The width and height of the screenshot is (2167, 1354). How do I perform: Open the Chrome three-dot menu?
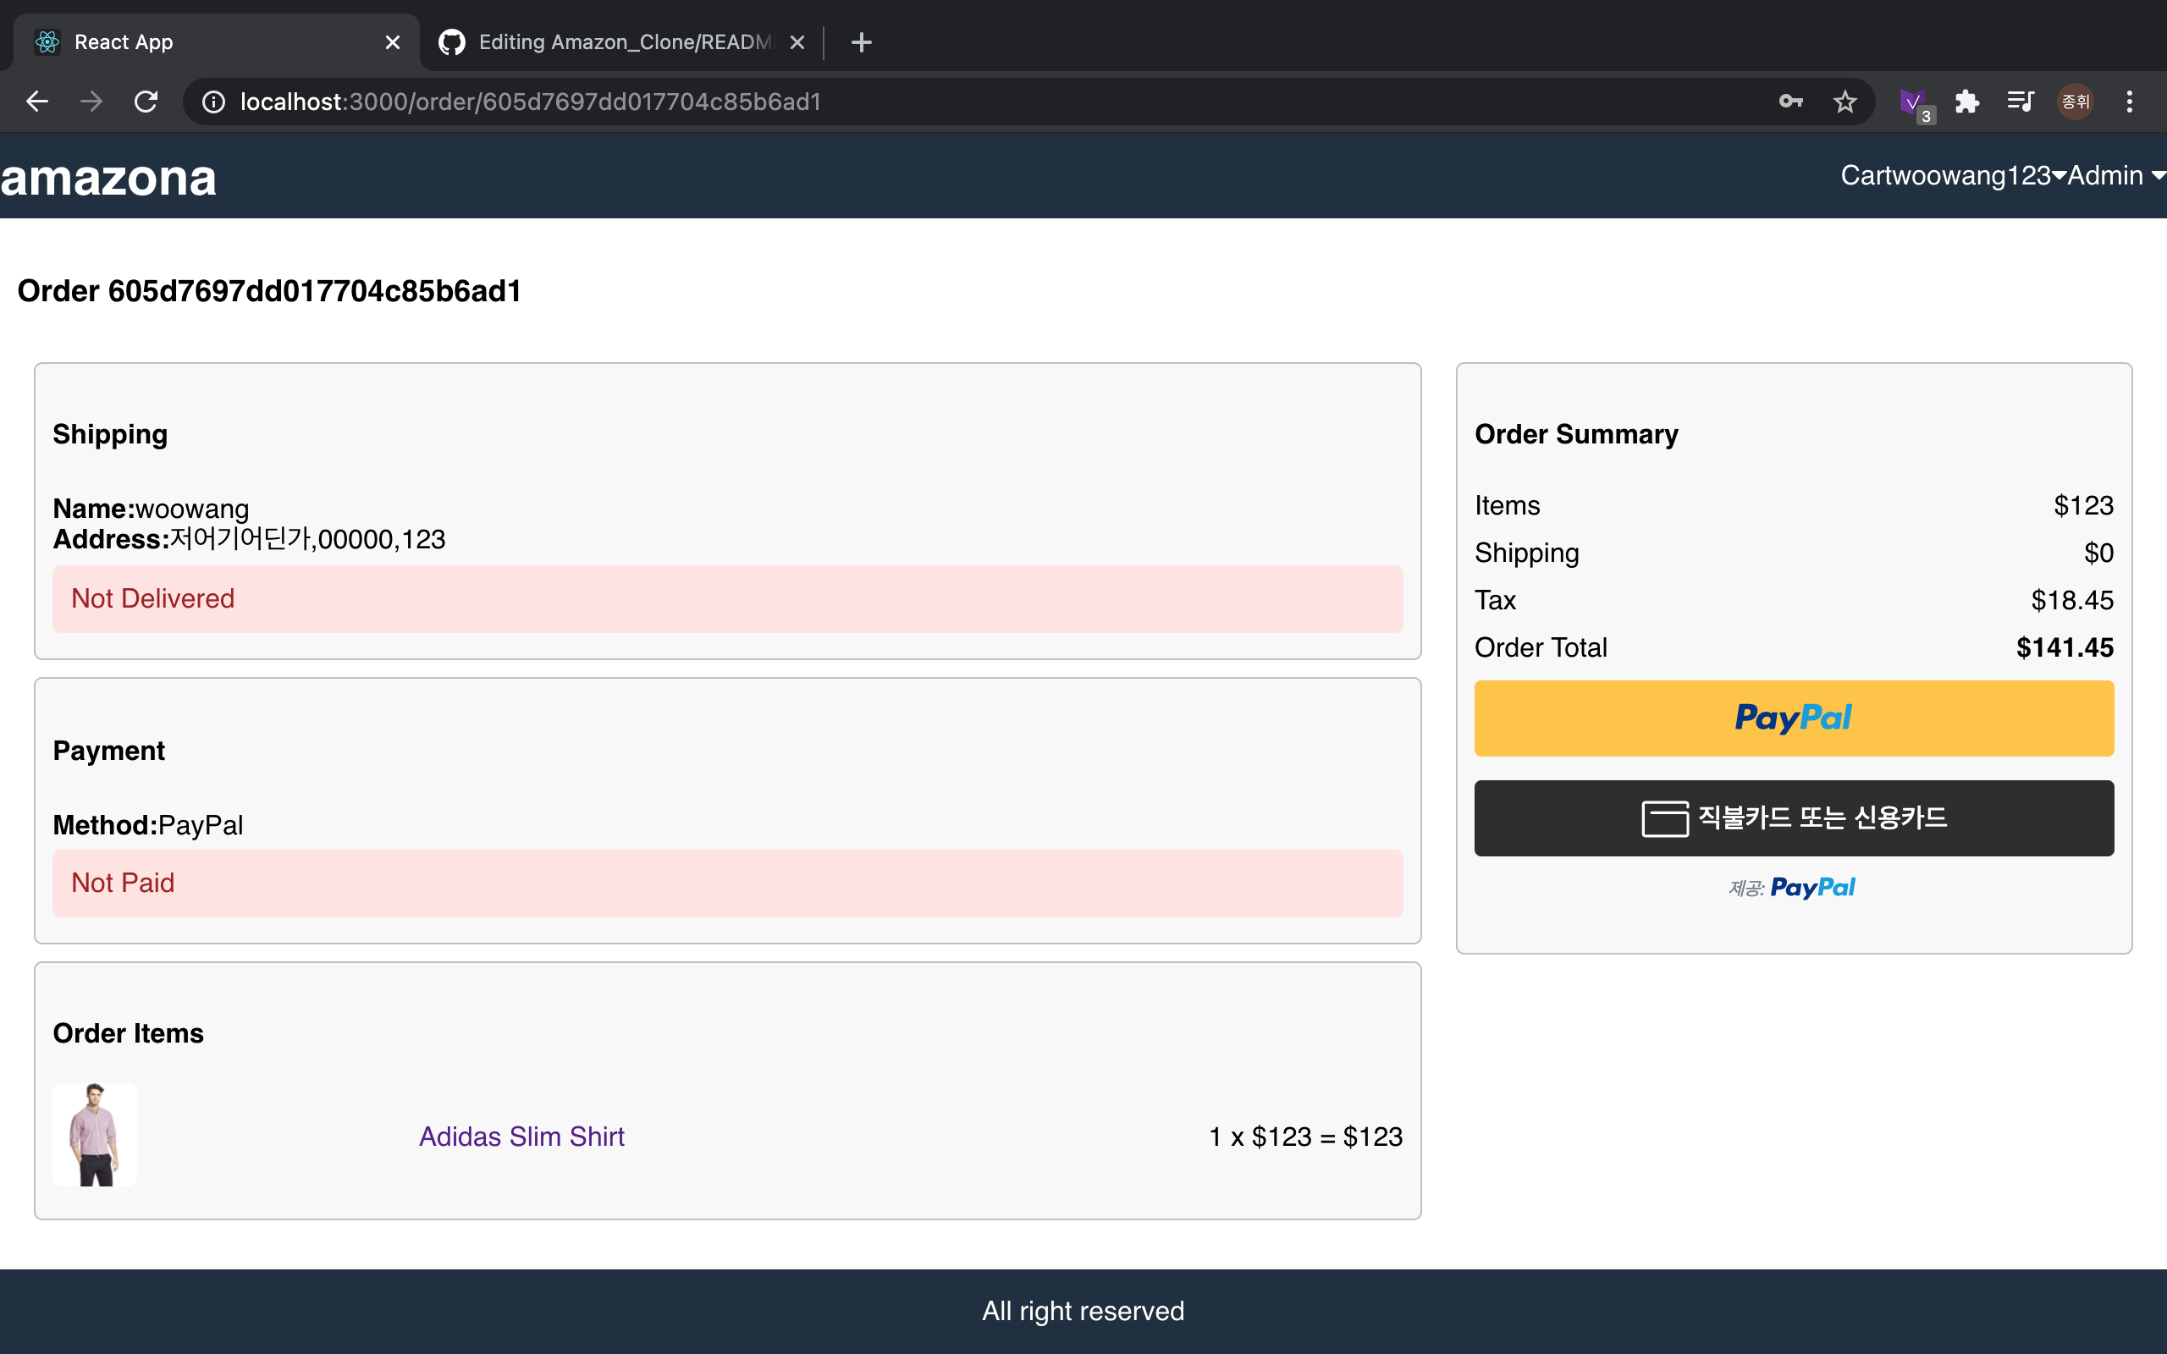coord(2130,102)
